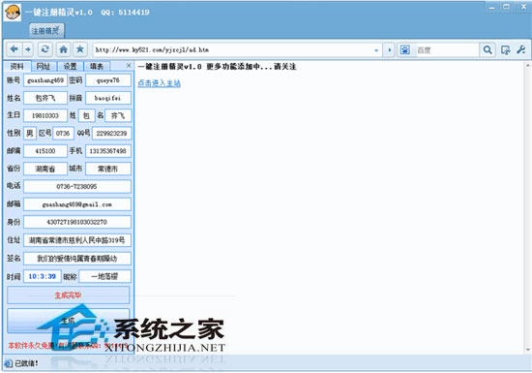Screen dimensions: 532x373
Task: Open the screen capture toolbar icon
Action: pyautogui.click(x=505, y=50)
